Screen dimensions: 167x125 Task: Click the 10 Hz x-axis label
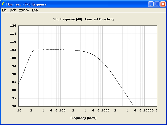19,110
